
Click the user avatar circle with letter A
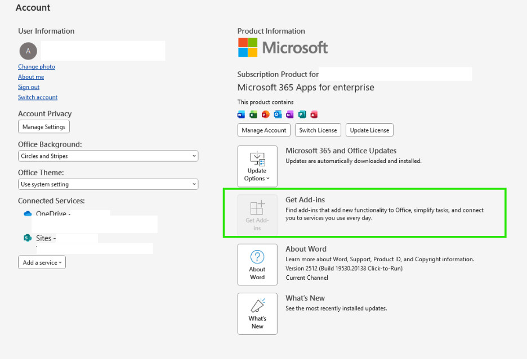click(x=28, y=51)
